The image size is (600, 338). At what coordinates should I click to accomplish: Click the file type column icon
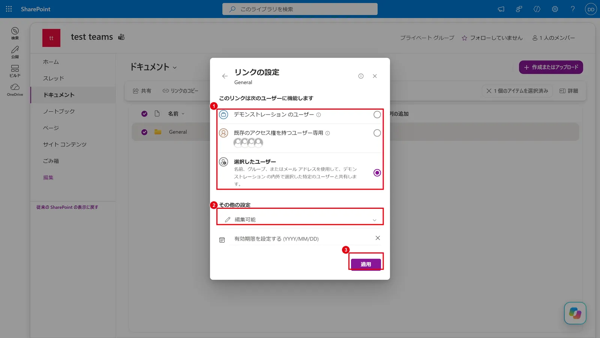click(157, 114)
